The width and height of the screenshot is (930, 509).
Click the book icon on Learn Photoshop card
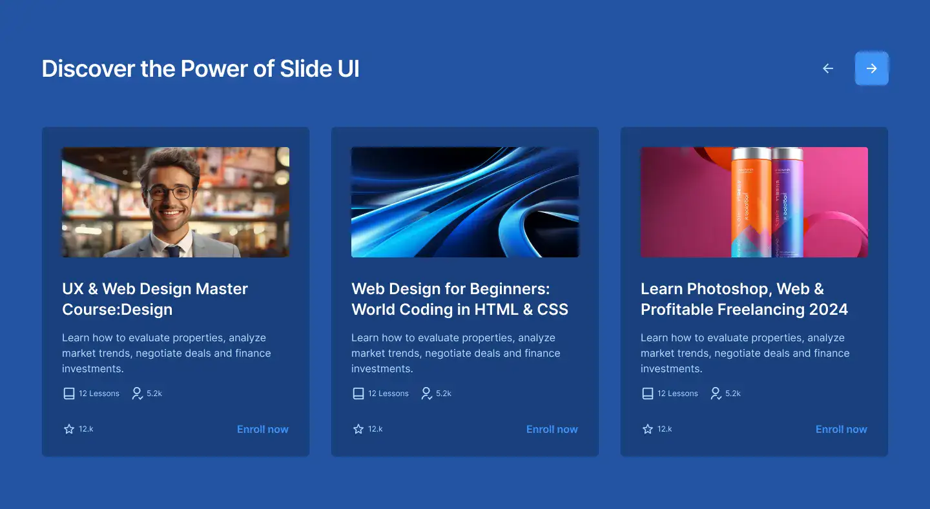[x=648, y=394]
